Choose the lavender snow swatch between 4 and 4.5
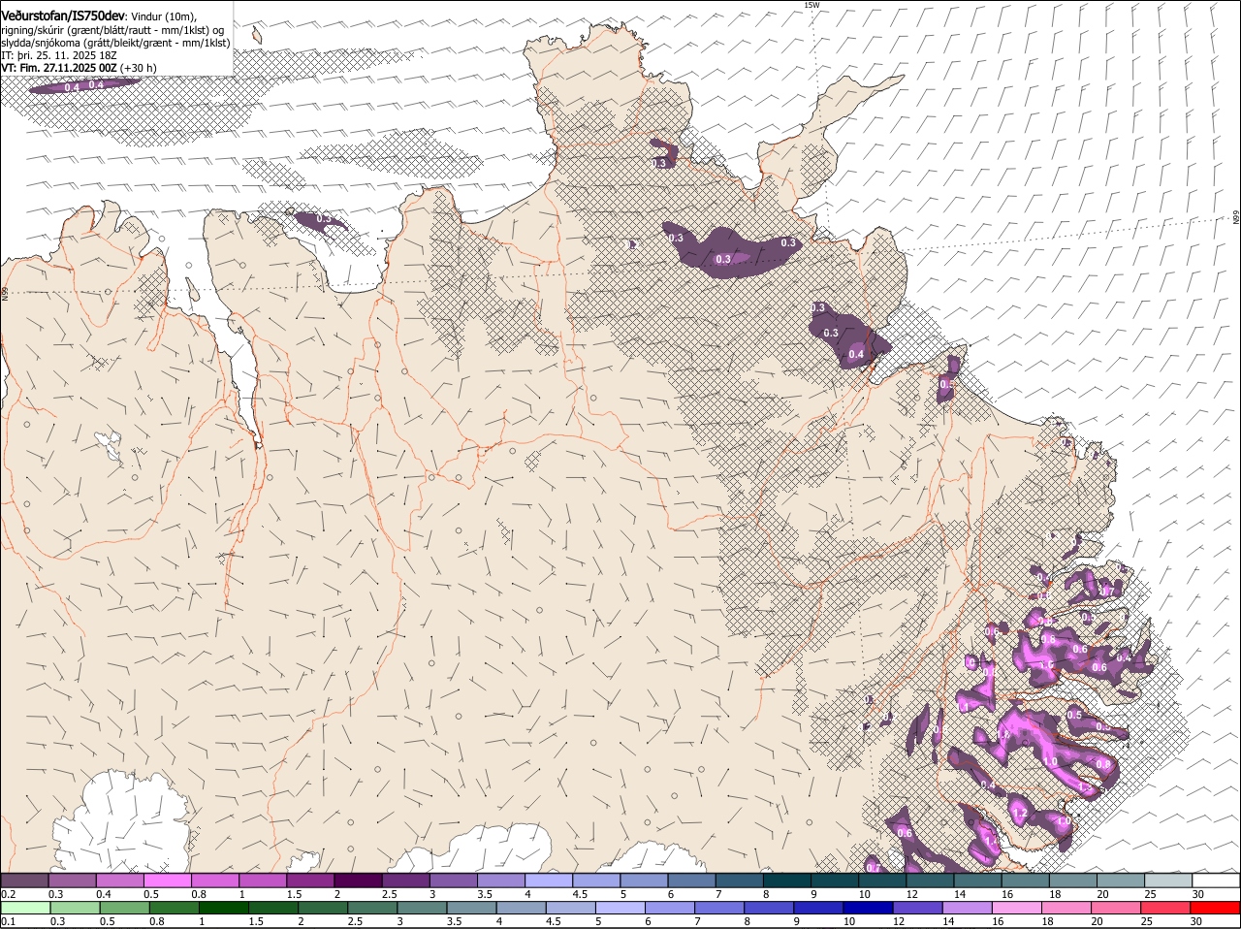Viewport: 1241px width, 929px height. pyautogui.click(x=549, y=881)
